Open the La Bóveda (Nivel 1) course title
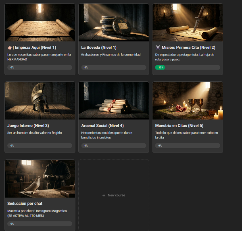The width and height of the screenshot is (242, 231). click(99, 47)
